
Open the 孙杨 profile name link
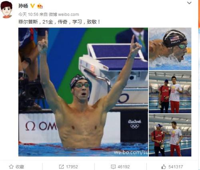[x=23, y=6]
